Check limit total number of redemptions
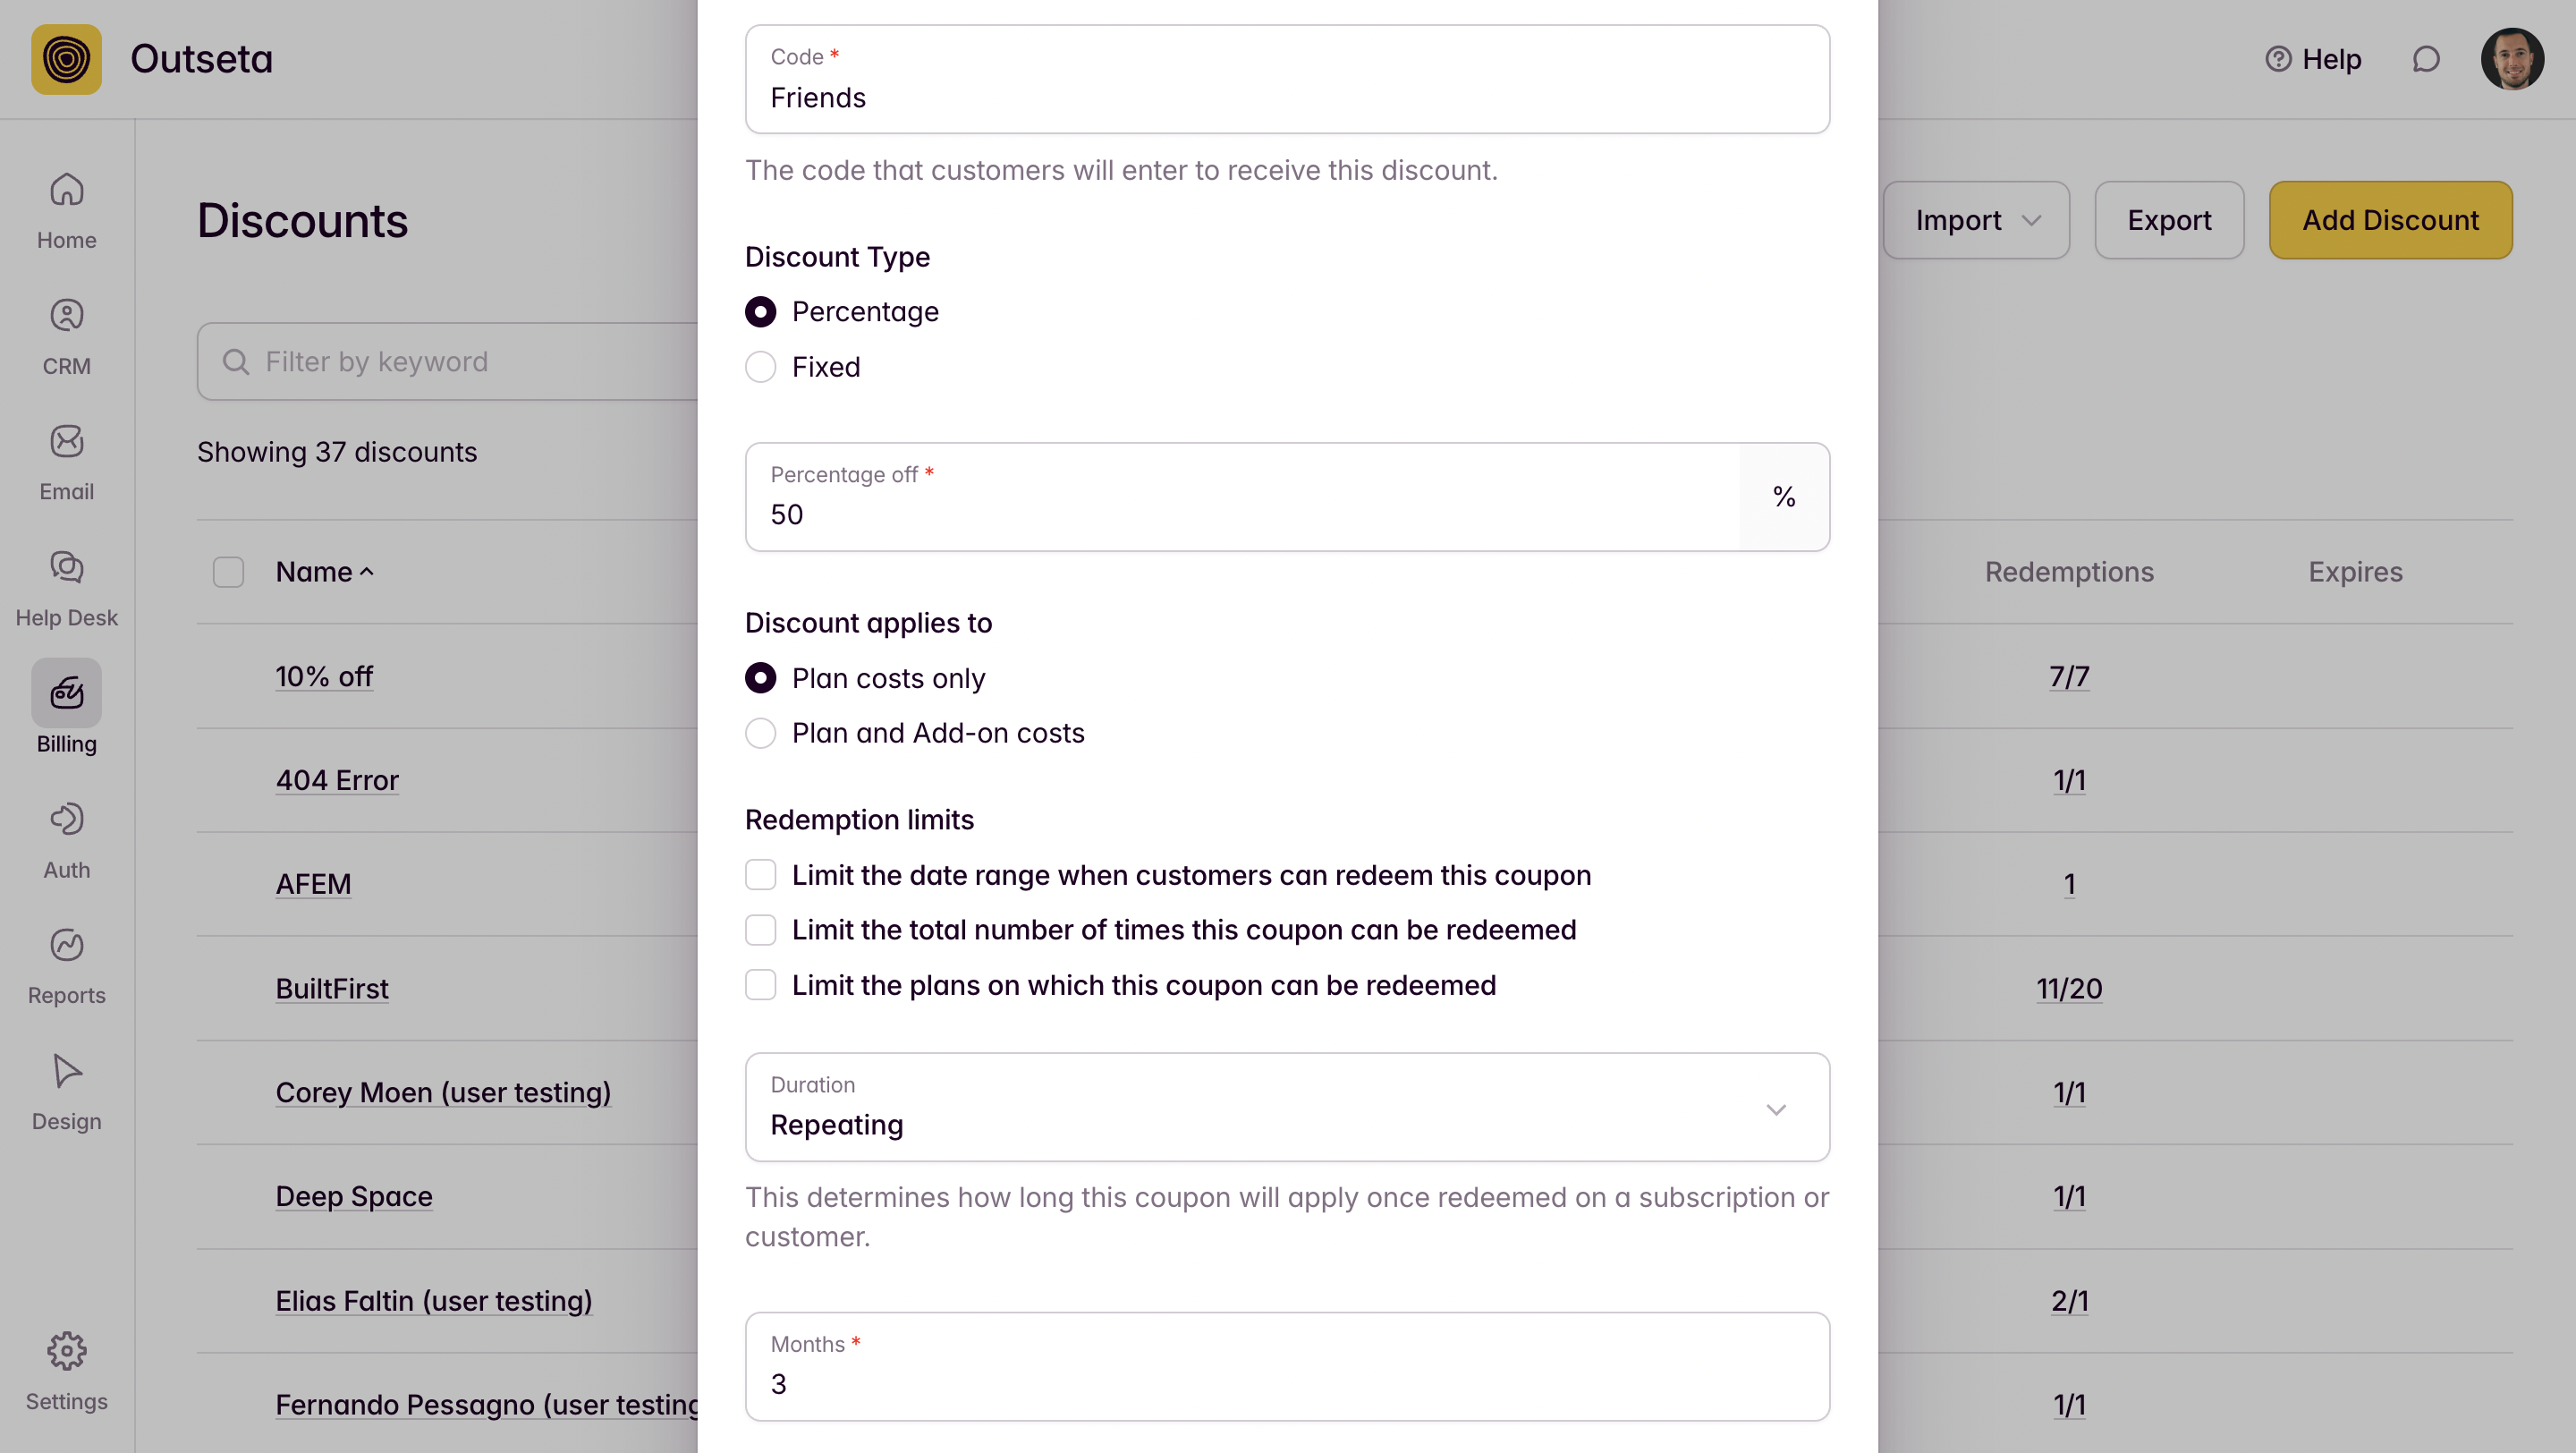Viewport: 2576px width, 1453px height. tap(760, 930)
